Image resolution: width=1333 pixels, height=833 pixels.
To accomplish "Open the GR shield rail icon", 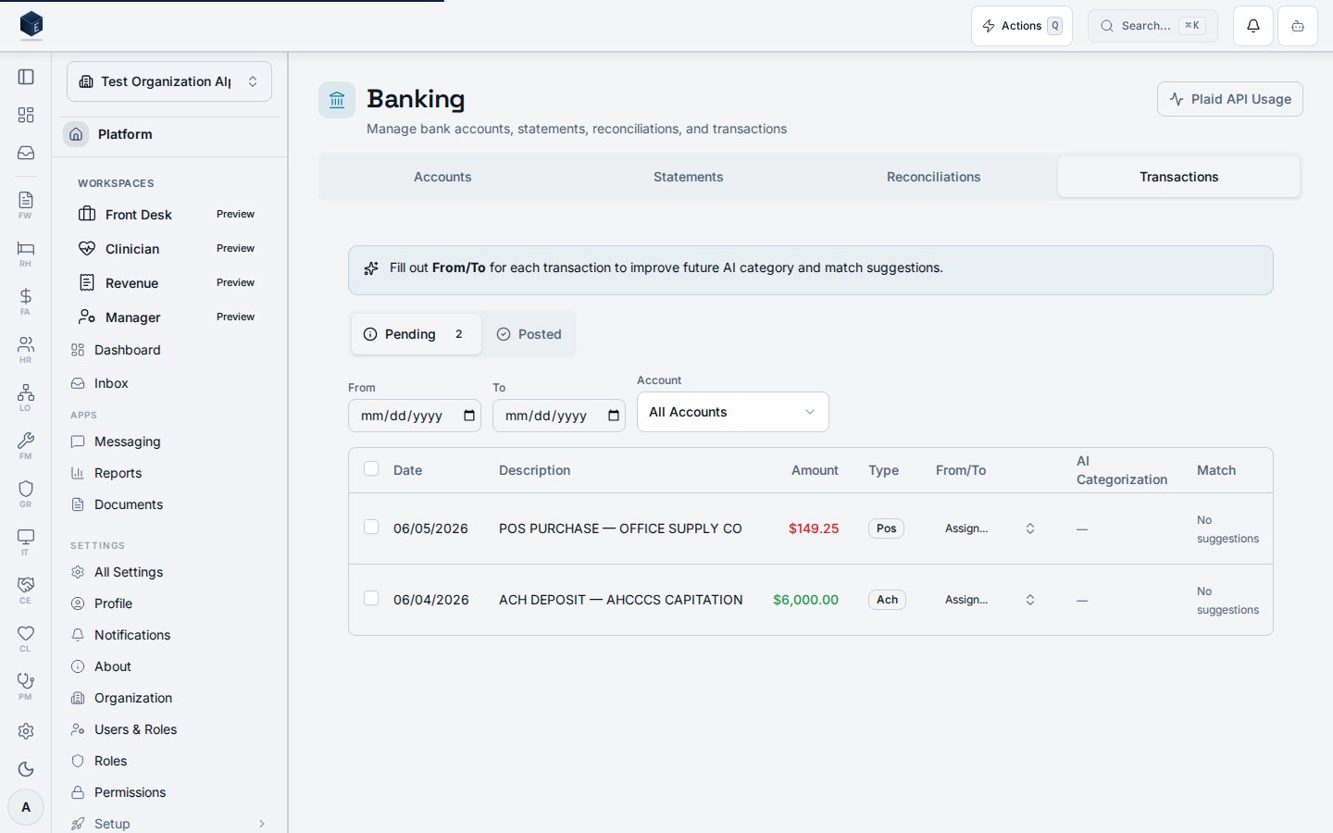I will click(x=26, y=493).
